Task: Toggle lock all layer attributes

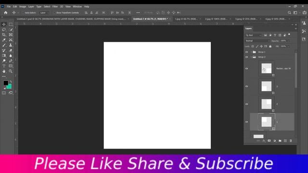Action: point(270,47)
